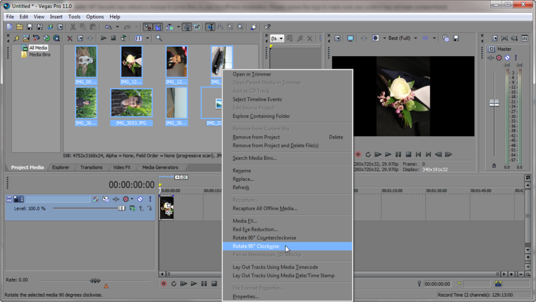Click Properties... in the context menu
The height and width of the screenshot is (302, 536).
click(245, 297)
